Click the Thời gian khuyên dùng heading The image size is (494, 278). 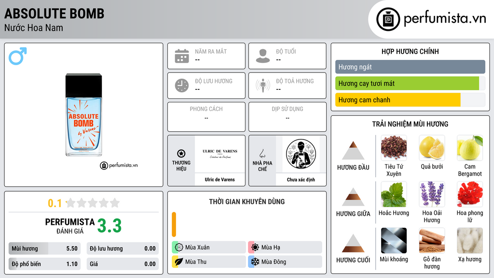(247, 202)
